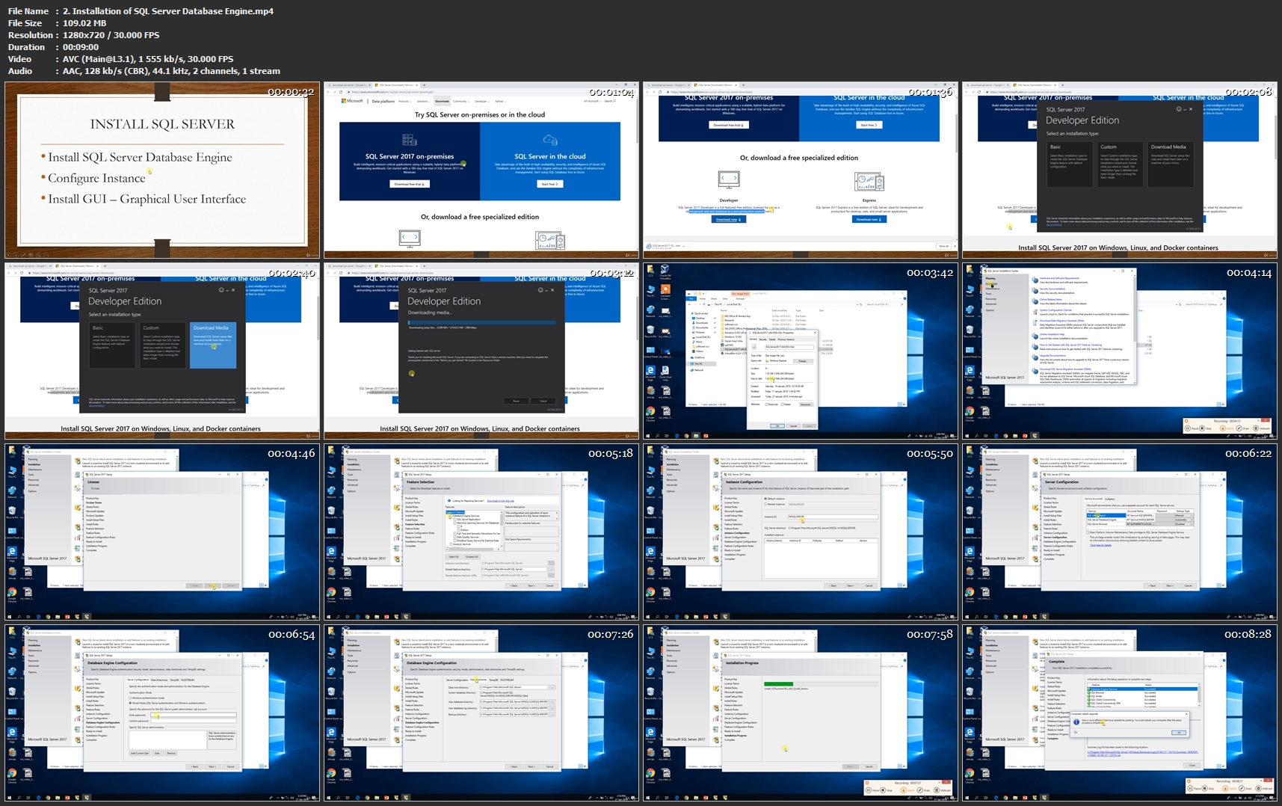Select the Download Media tile in the 00:02:08 frame
This screenshot has height=806, width=1282.
1171,164
